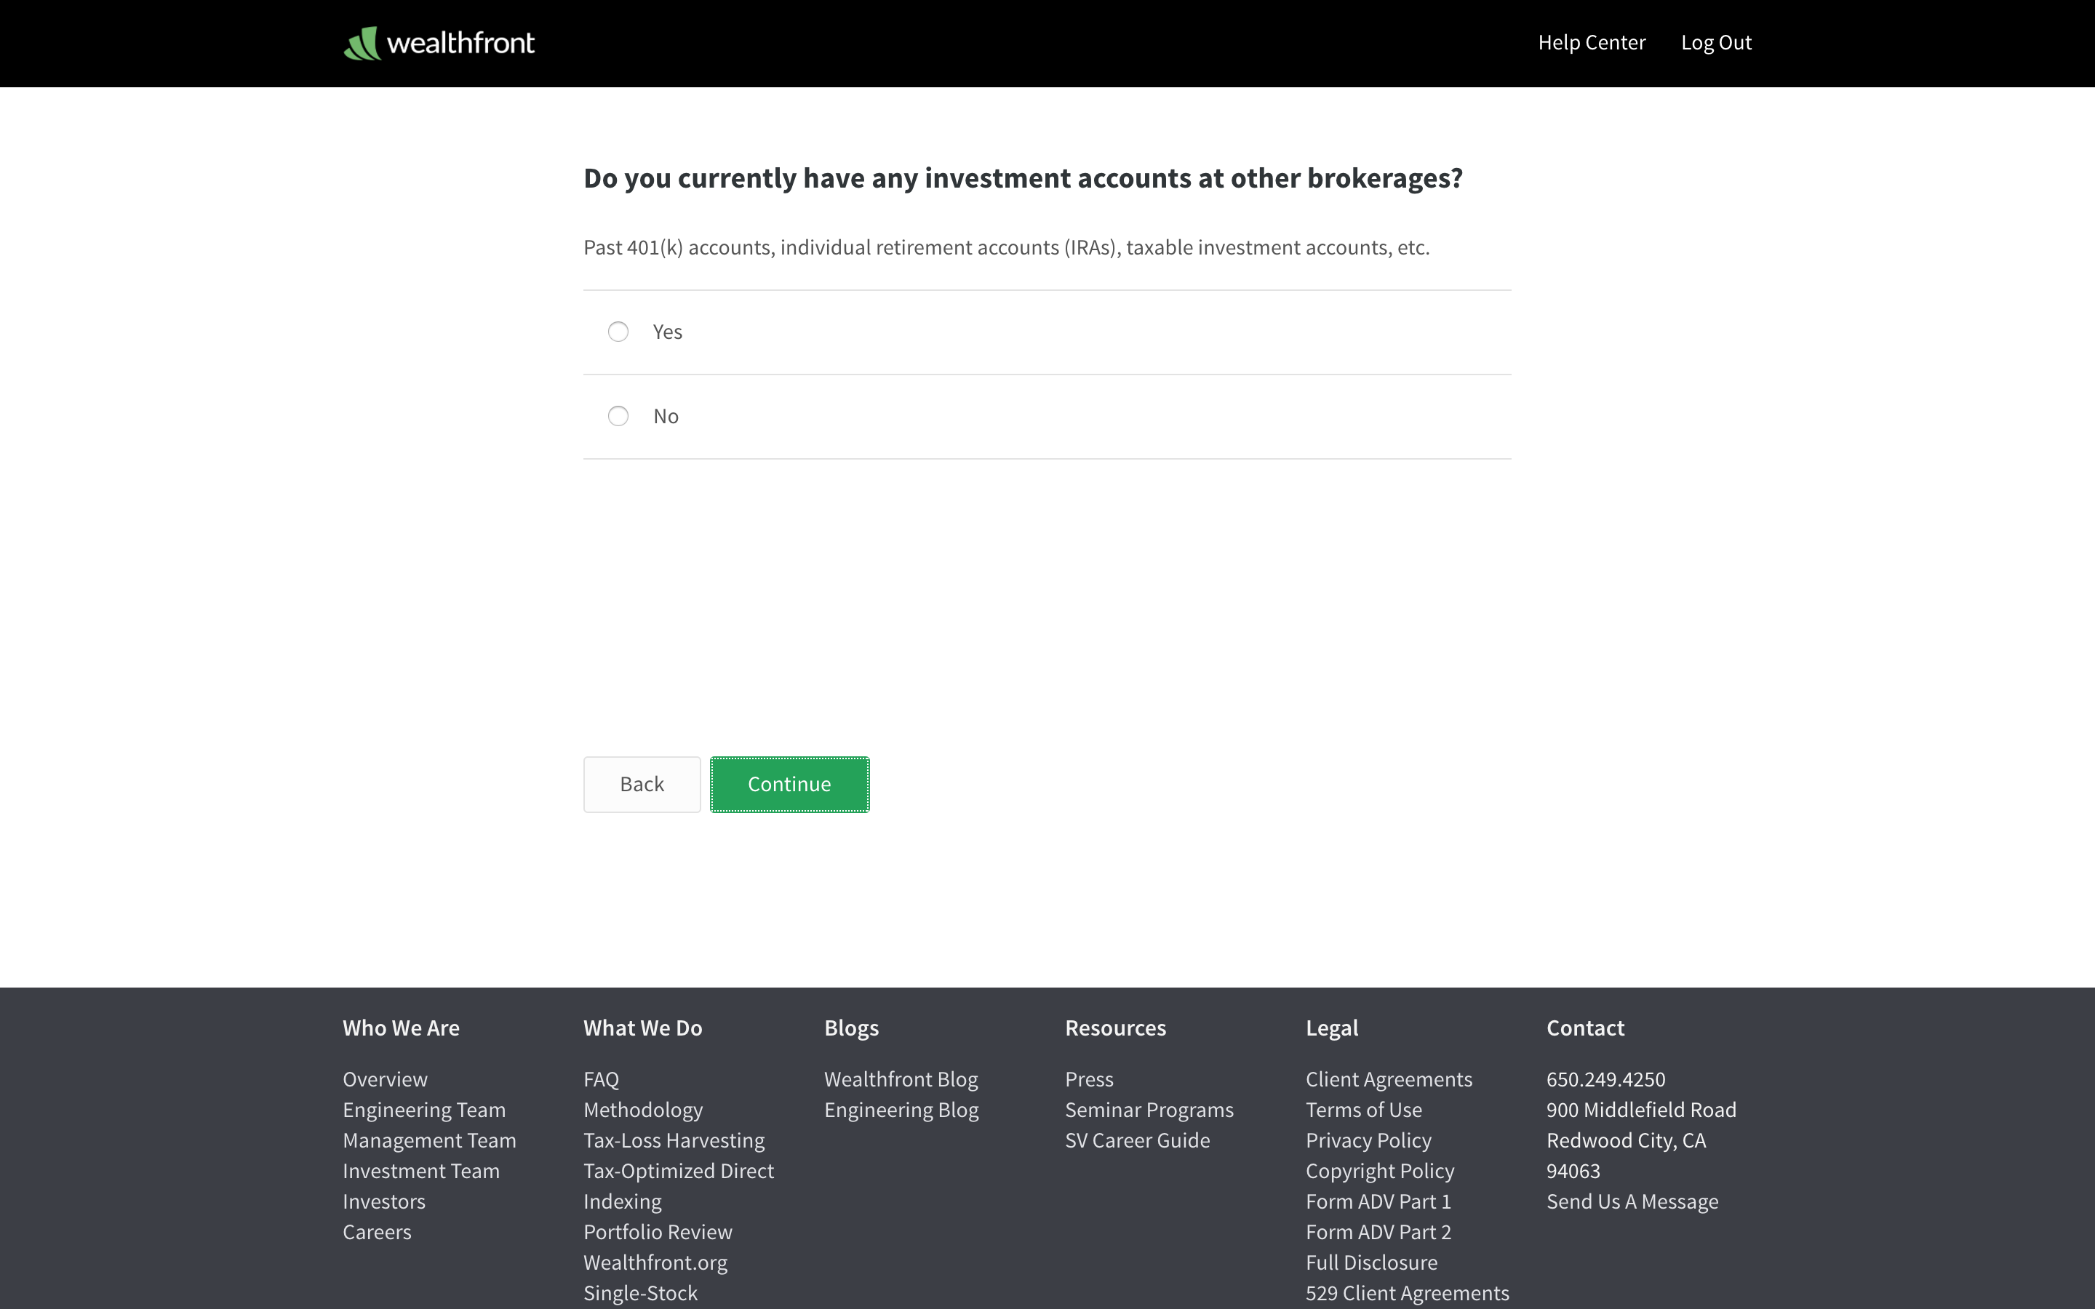Open Client Agreements legal link
The image size is (2095, 1309).
1389,1078
